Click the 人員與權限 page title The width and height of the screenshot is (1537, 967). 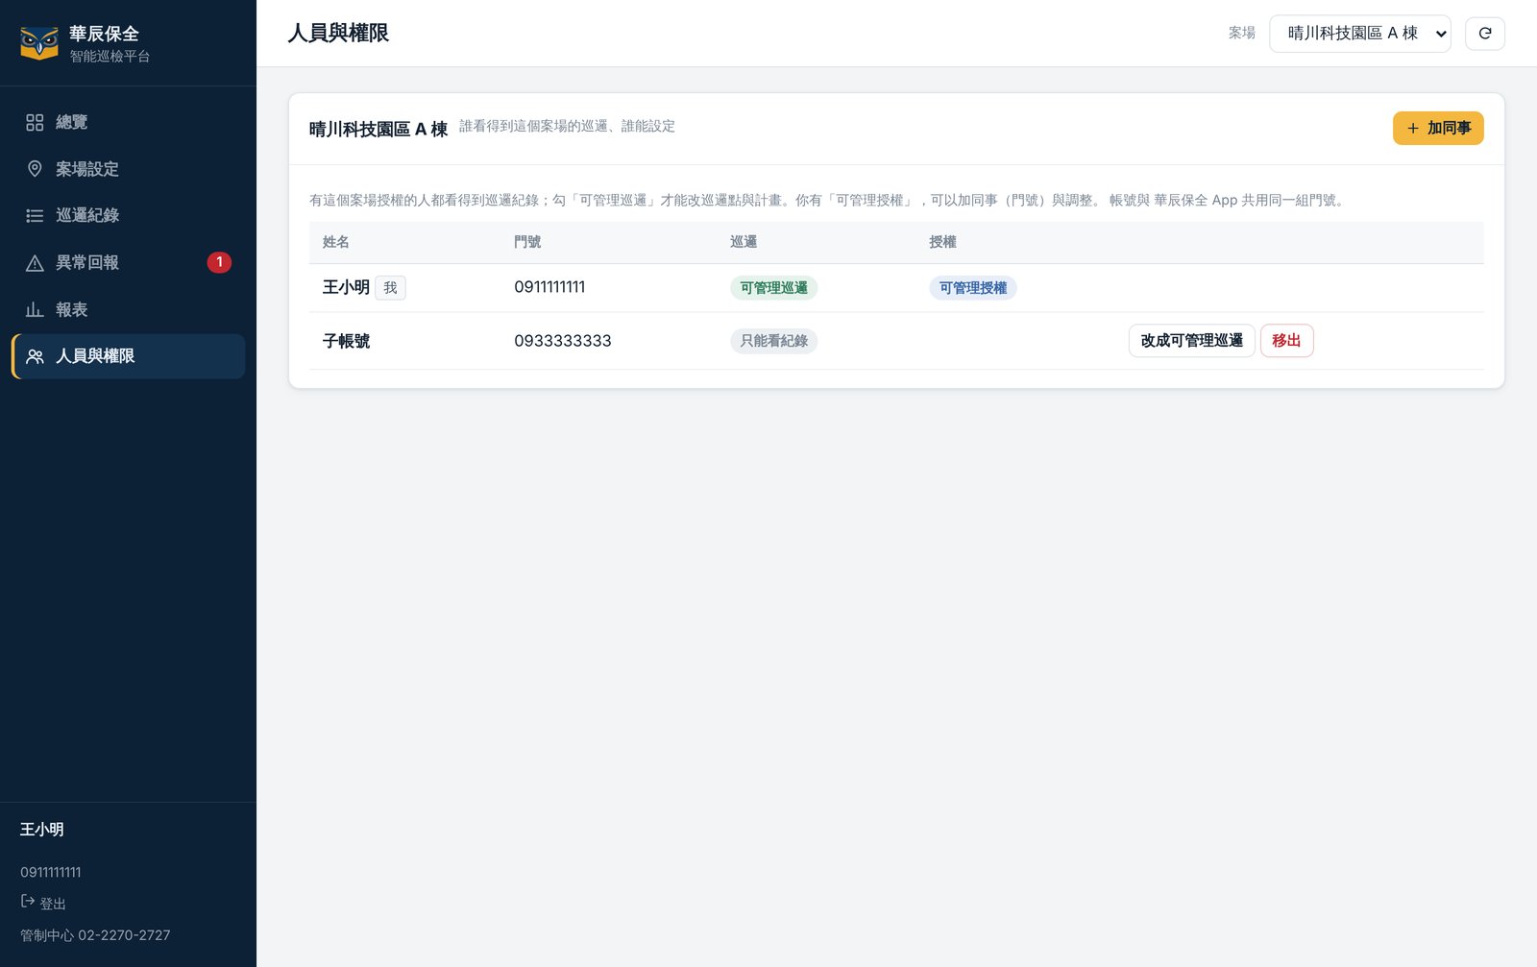coord(338,34)
